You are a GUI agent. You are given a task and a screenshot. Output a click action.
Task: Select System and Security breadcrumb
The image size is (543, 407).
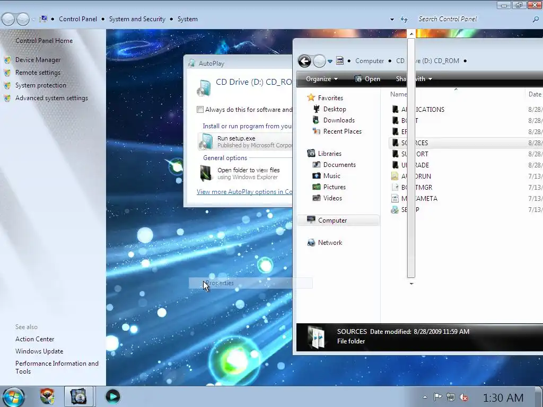(x=137, y=19)
